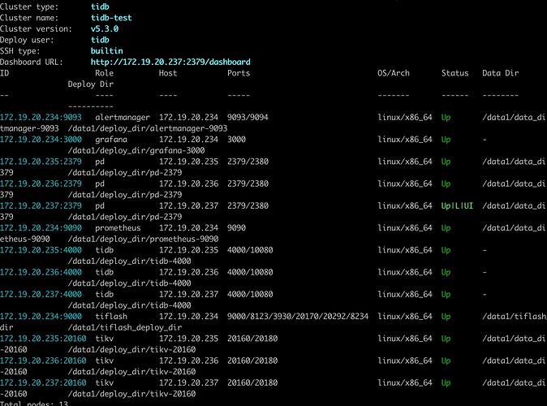Select cluster version value v5.3.0

coord(105,29)
